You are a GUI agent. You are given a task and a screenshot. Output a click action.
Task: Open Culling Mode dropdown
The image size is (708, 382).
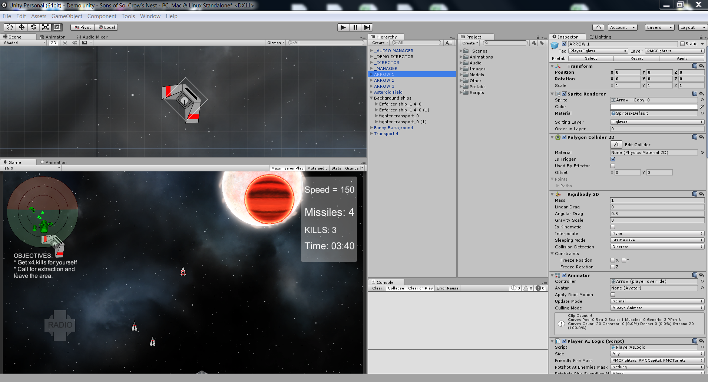coord(657,308)
